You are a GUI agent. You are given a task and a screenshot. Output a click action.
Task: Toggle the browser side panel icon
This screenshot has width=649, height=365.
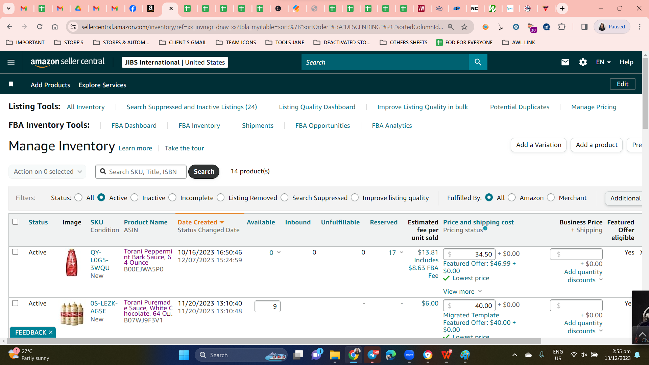pyautogui.click(x=584, y=27)
